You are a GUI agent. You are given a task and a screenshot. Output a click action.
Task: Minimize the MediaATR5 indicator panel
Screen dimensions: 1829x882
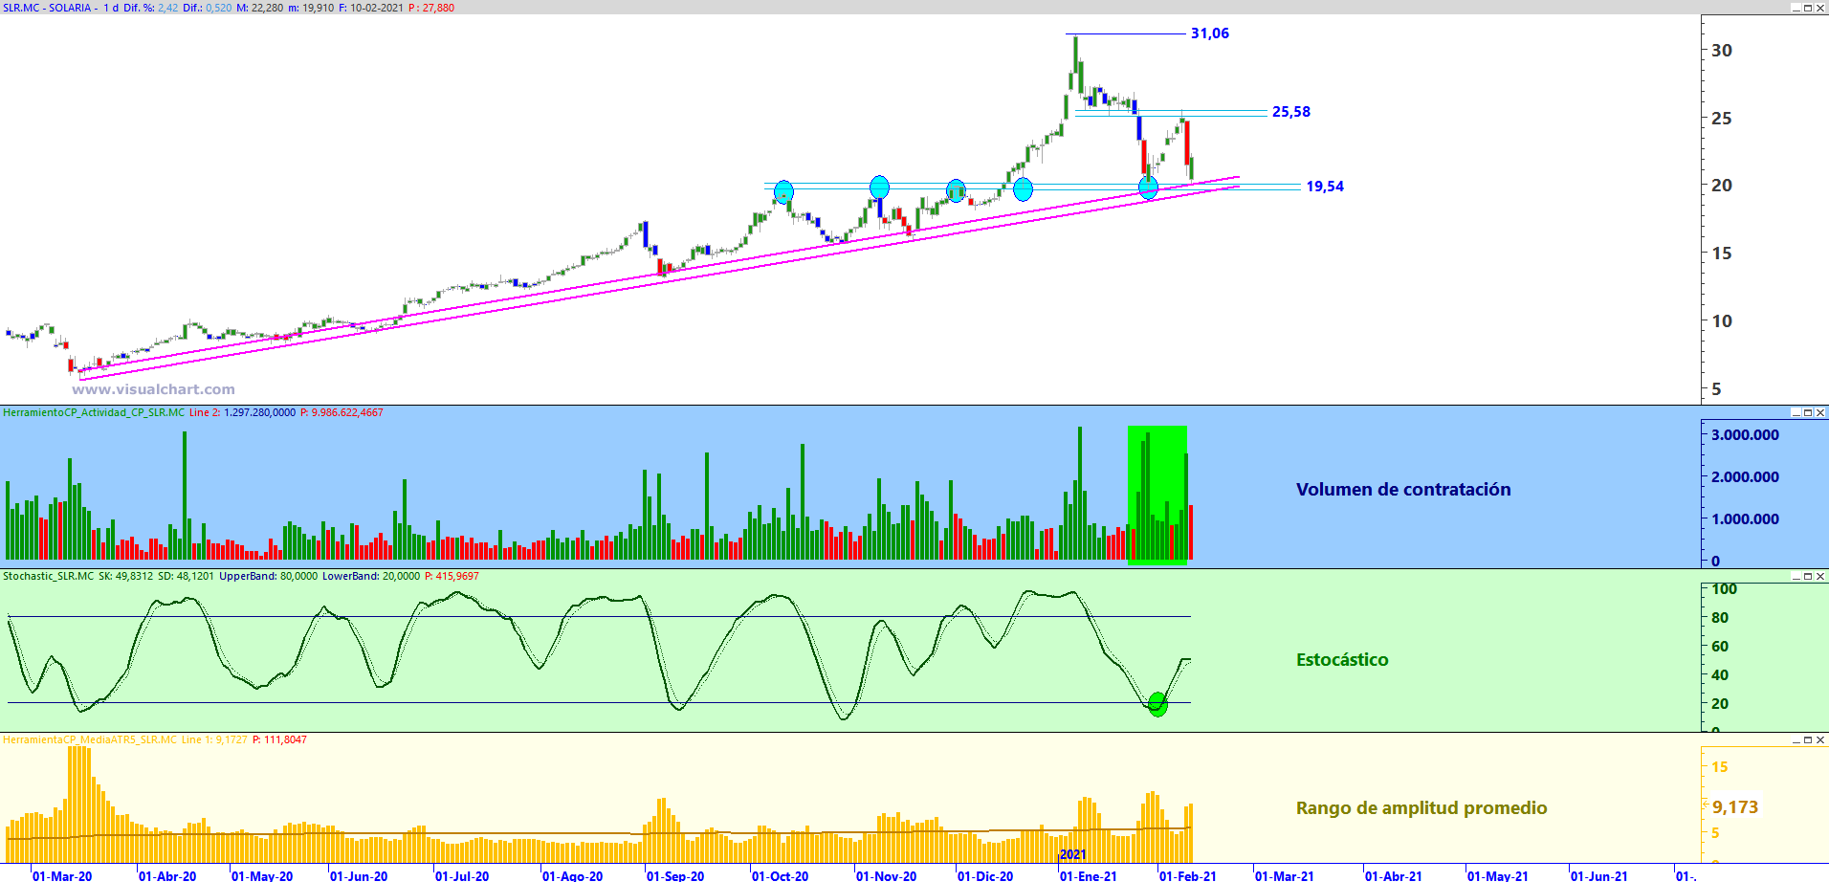(x=1796, y=739)
